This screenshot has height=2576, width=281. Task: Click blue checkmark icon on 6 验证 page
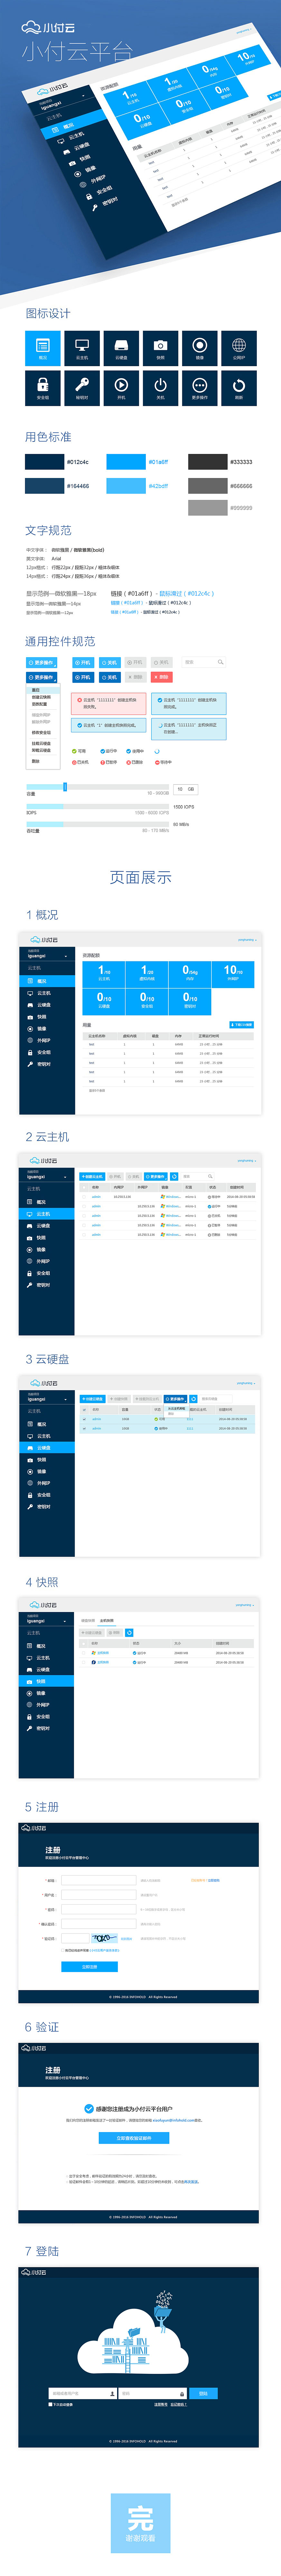point(89,2109)
